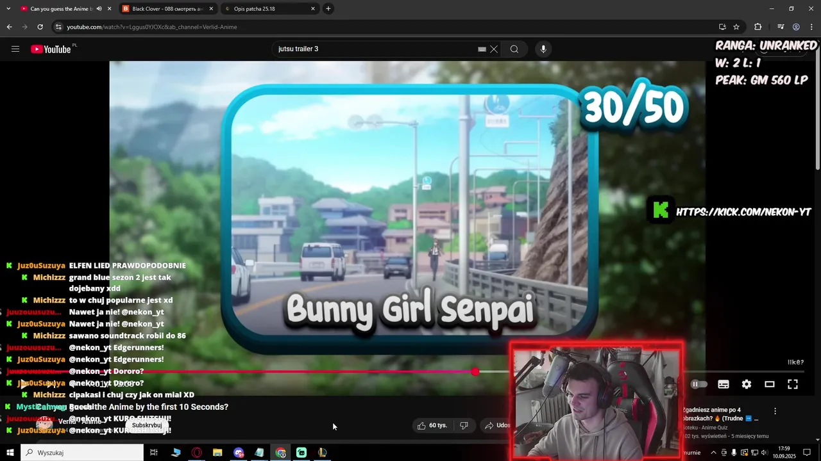The image size is (821, 461).
Task: Open the Chrome taskbar icon
Action: click(281, 453)
